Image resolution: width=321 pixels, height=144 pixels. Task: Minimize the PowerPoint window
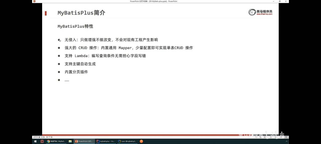coord(274,1)
